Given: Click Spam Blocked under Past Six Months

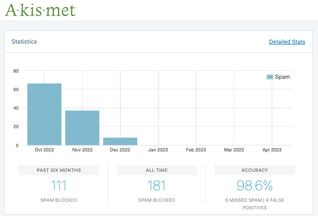Looking at the screenshot, I should pos(59,200).
